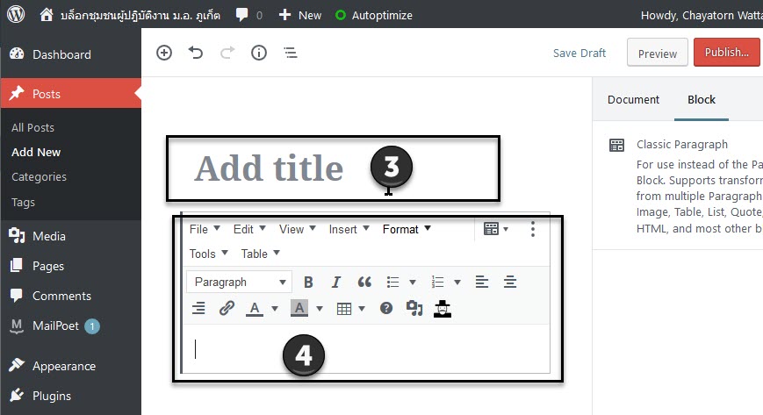Screen dimensions: 763x415
Task: Open the text color picker arrow
Action: [x=275, y=308]
